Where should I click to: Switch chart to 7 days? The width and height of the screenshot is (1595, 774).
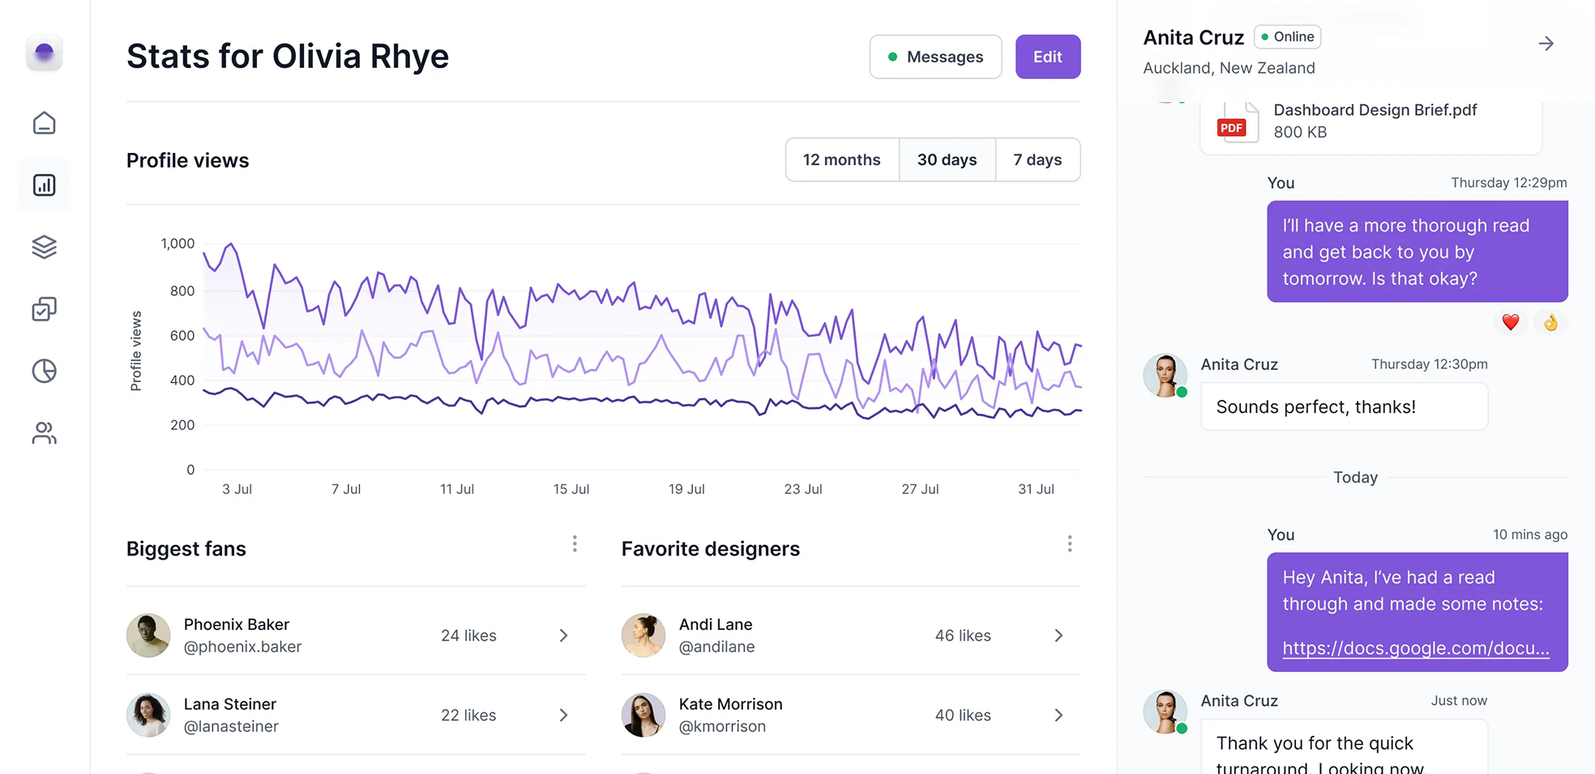tap(1037, 160)
